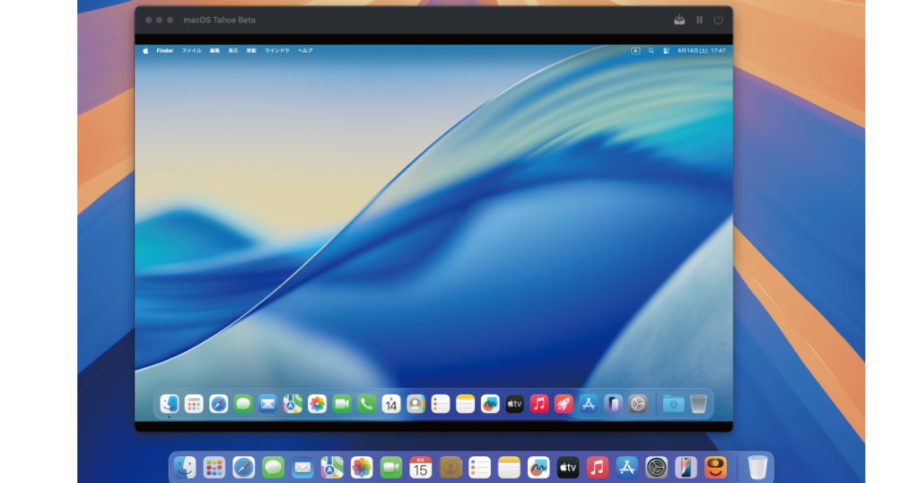Open the ファイル menu in the VM

(x=191, y=51)
